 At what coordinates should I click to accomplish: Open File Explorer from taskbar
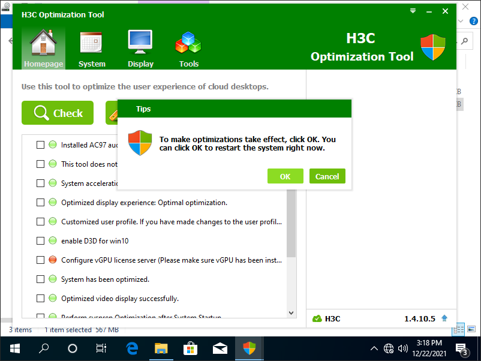tap(161, 348)
